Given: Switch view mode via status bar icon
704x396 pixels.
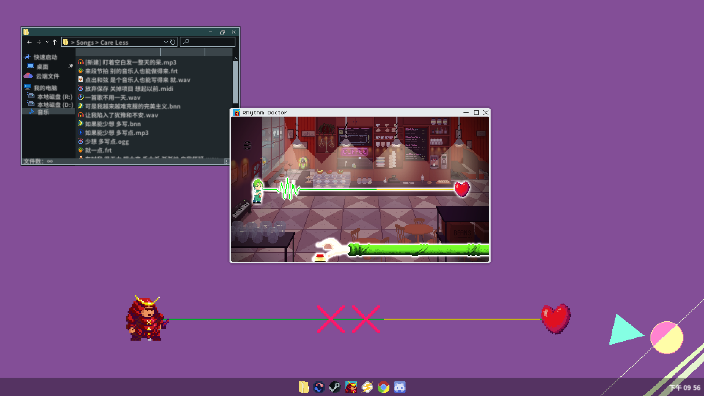Looking at the screenshot, I should click(226, 161).
